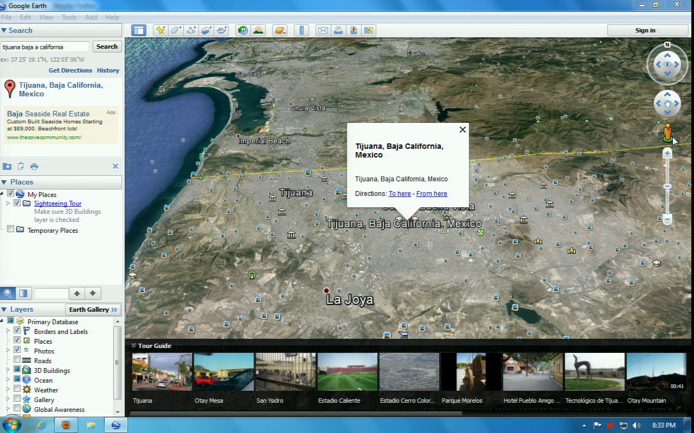Expand the 3D Buildings layer tree
This screenshot has width=694, height=433.
[8, 371]
